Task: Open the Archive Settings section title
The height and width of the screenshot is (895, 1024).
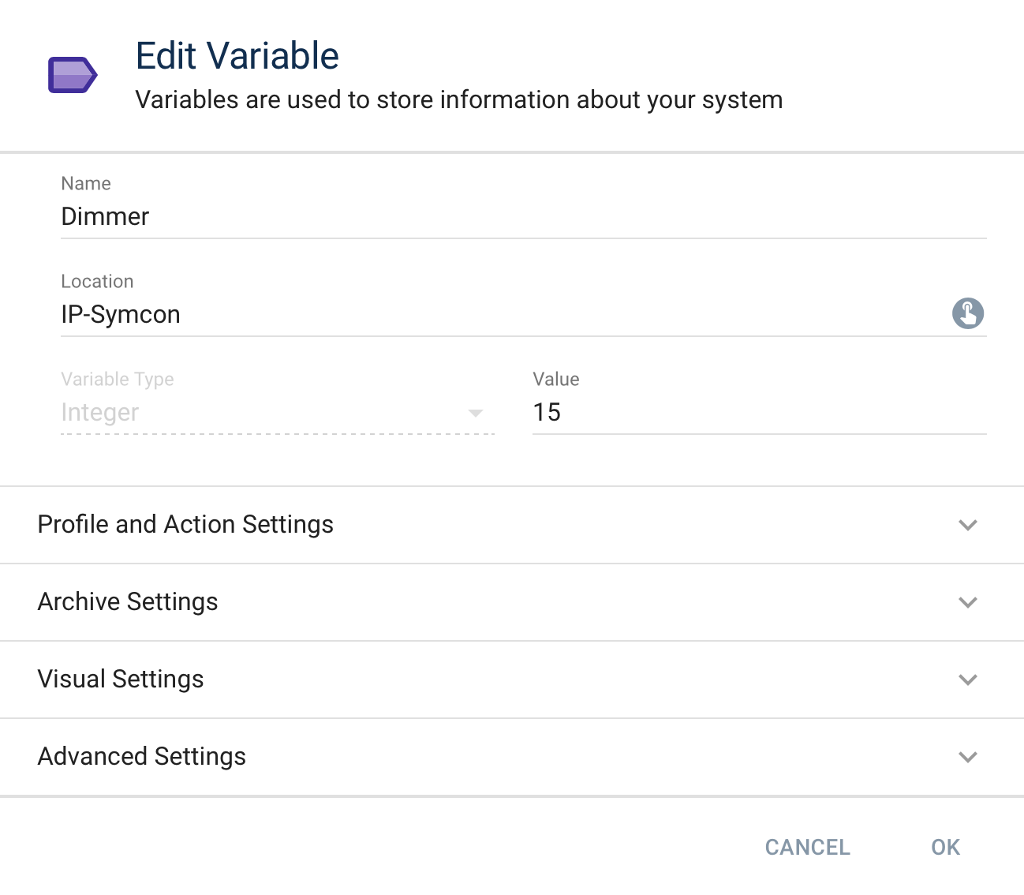Action: pyautogui.click(x=128, y=602)
